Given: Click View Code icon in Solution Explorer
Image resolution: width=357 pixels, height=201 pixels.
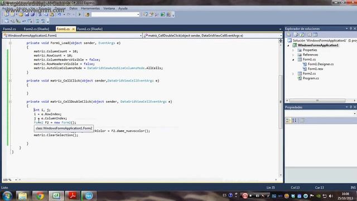Looking at the screenshot, I should coord(310,35).
